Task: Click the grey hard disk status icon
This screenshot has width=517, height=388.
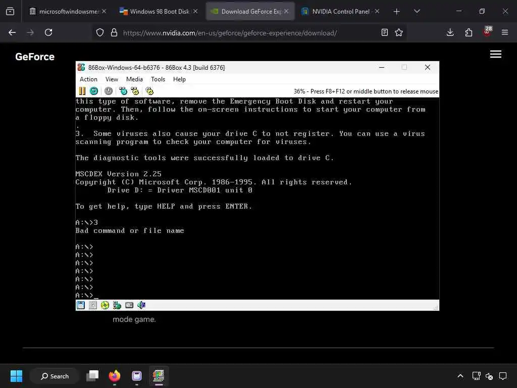Action: tap(129, 305)
